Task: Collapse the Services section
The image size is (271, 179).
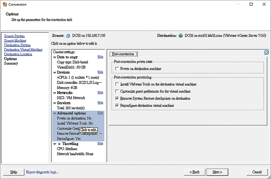Action: (55, 103)
